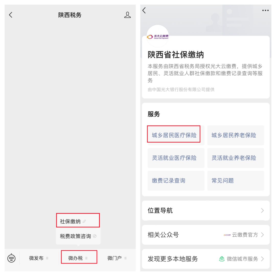276x276 pixels.
Task: Expand the 微门户 bottom menu
Action: 117,258
